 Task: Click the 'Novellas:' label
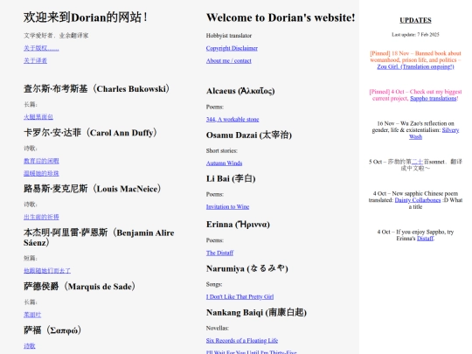click(218, 328)
